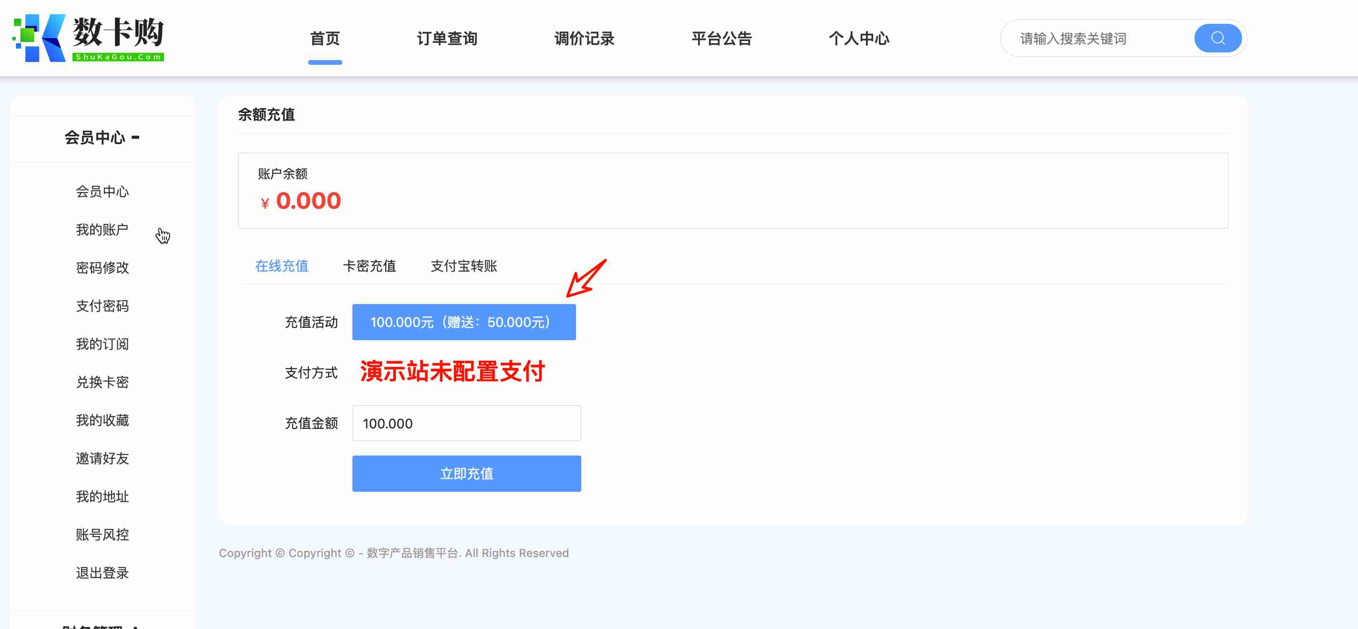Image resolution: width=1358 pixels, height=629 pixels.
Task: Open 订单查询 in top navigation
Action: point(446,39)
